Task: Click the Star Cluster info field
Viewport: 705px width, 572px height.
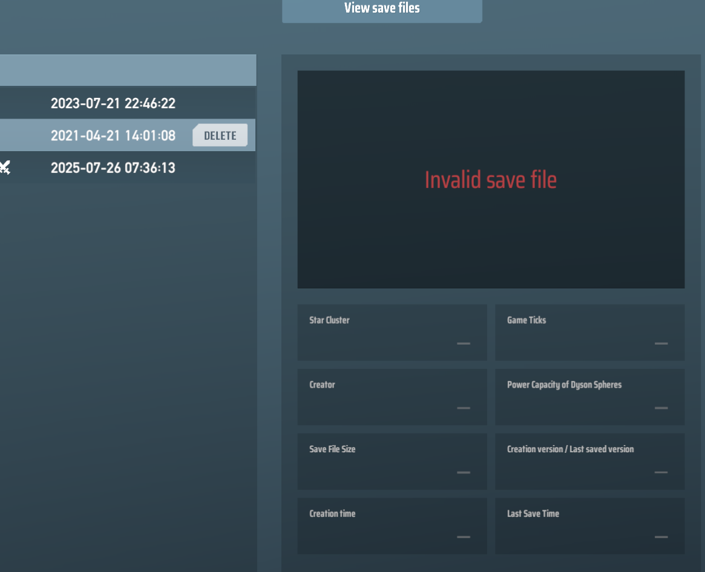Action: tap(392, 333)
